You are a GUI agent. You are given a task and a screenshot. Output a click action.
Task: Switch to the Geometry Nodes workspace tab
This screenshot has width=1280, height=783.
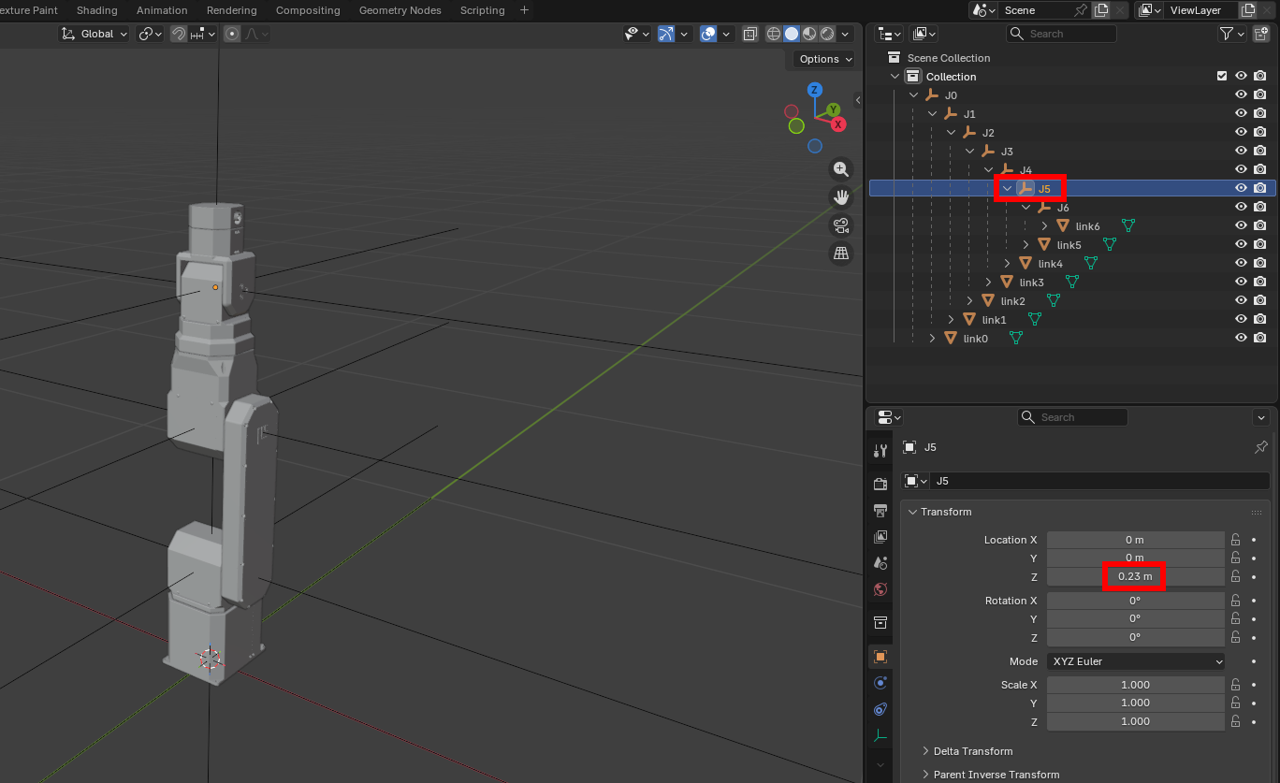pyautogui.click(x=401, y=10)
